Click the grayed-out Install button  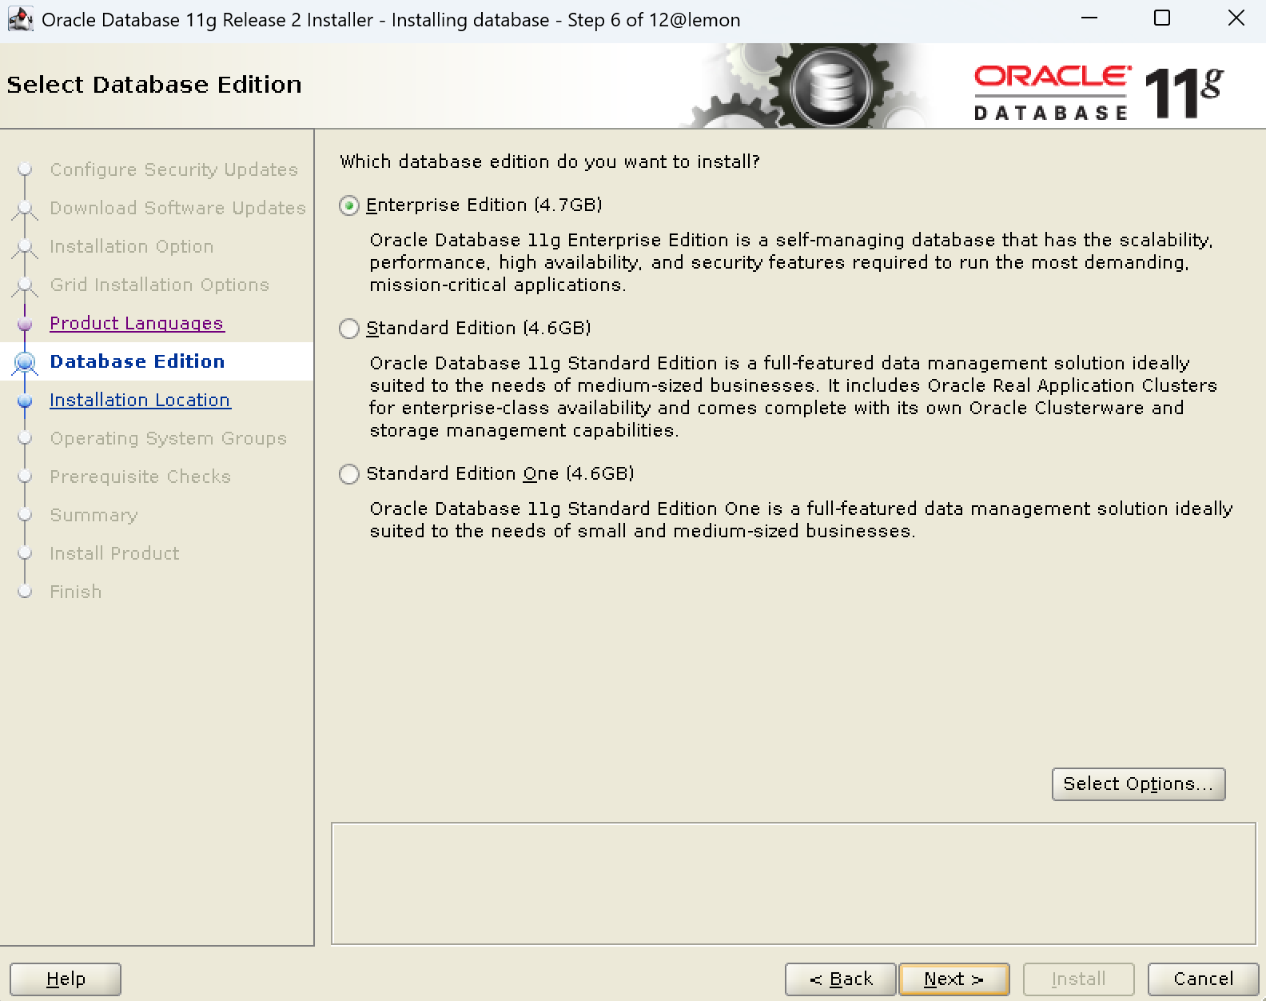[x=1078, y=979]
